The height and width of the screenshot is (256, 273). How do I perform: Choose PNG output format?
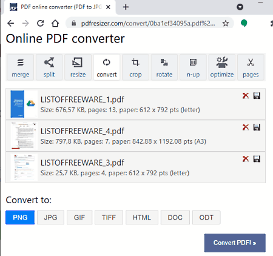coord(20,217)
